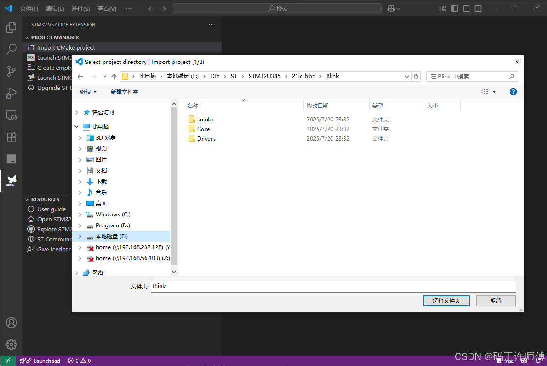
Task: Open the Manage gear icon
Action: [x=11, y=345]
